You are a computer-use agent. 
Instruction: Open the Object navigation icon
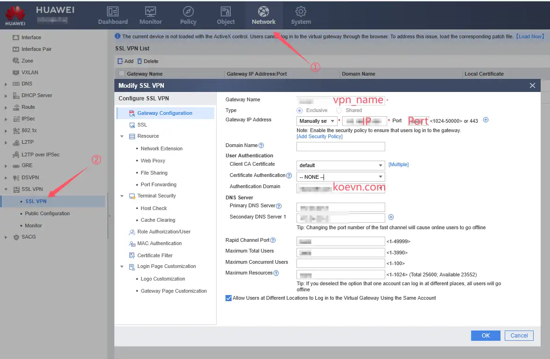tap(226, 12)
